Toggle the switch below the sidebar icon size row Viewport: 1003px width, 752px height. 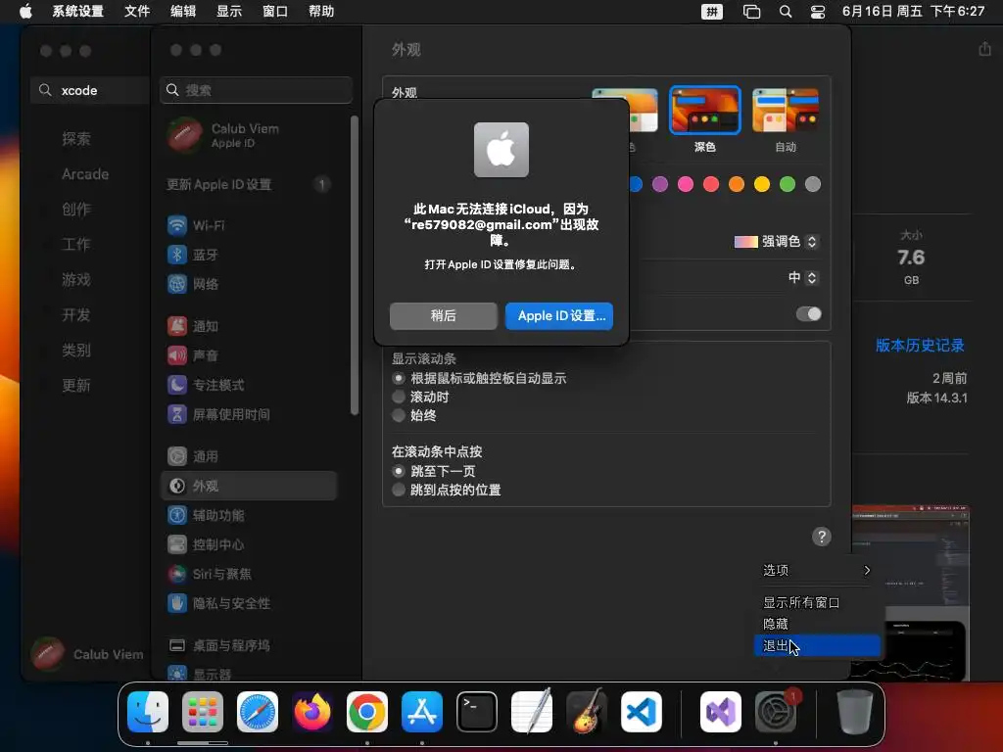pyautogui.click(x=808, y=314)
